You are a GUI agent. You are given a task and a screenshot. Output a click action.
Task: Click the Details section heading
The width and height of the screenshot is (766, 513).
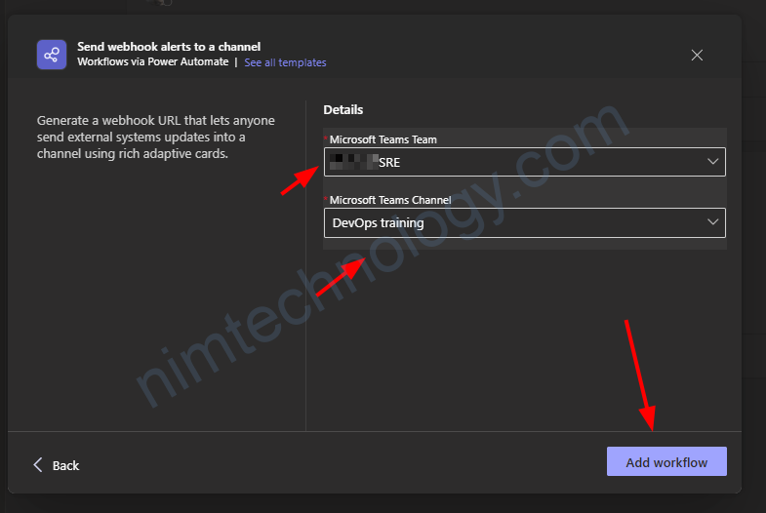(343, 110)
